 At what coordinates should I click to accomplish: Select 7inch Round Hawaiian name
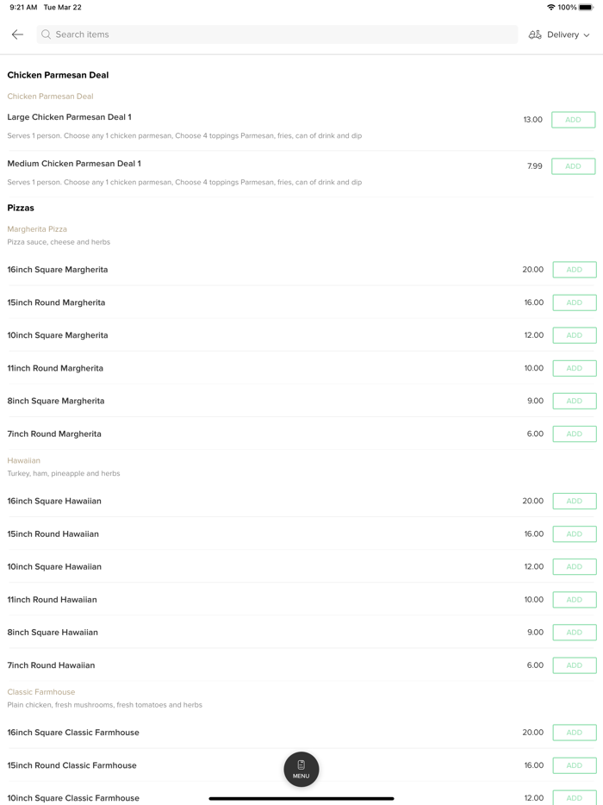pos(51,665)
